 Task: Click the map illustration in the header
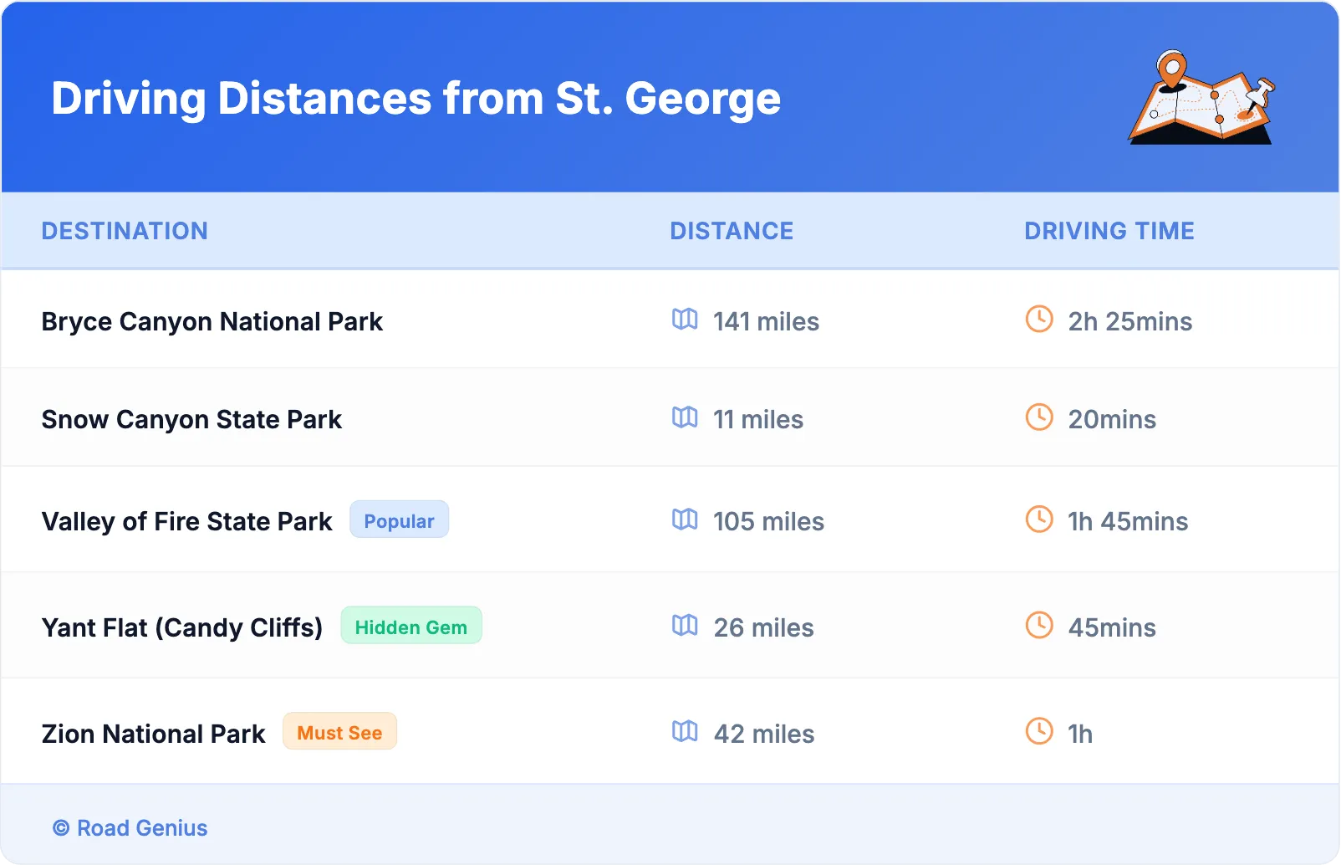(x=1201, y=97)
